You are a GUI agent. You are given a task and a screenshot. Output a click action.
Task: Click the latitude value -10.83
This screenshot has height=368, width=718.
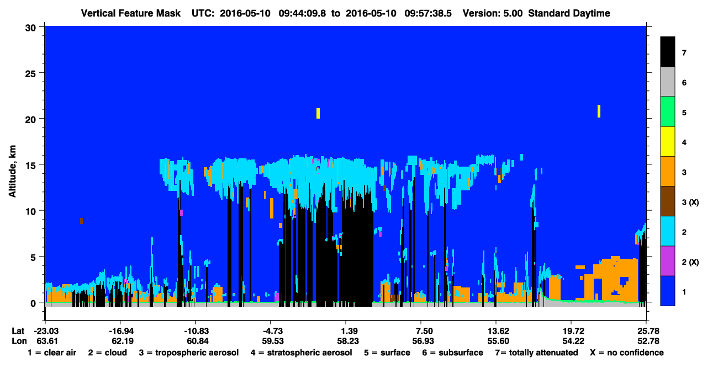pos(196,330)
